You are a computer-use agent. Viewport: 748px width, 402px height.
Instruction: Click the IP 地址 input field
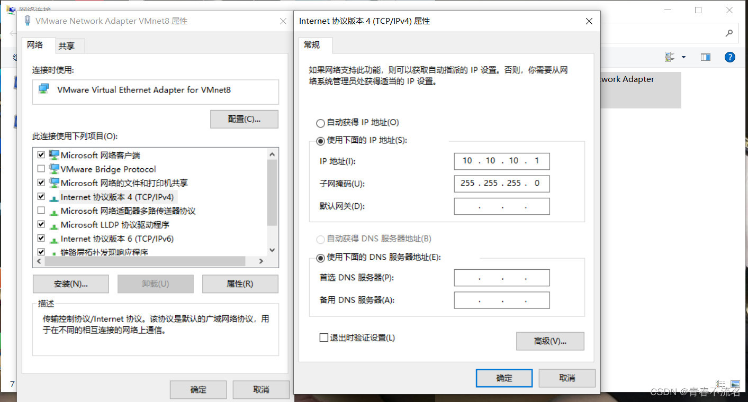click(502, 161)
